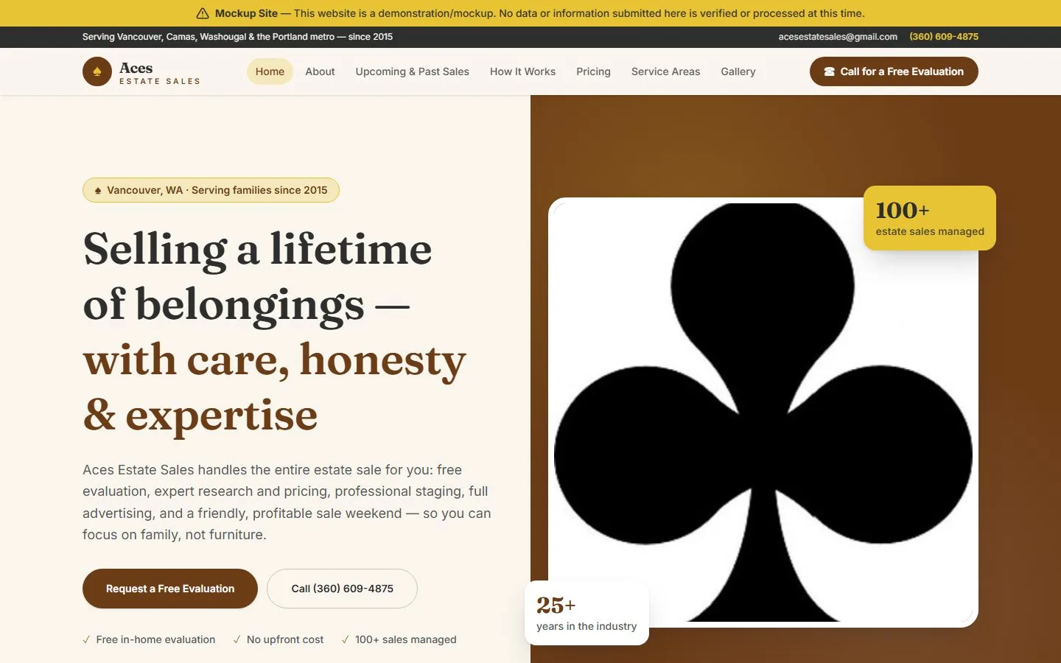1061x663 pixels.
Task: Open the Gallery page
Action: click(x=738, y=71)
